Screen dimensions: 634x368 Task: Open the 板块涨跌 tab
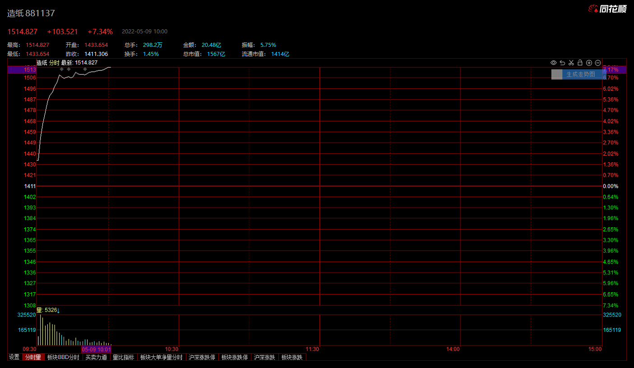[x=292, y=357]
